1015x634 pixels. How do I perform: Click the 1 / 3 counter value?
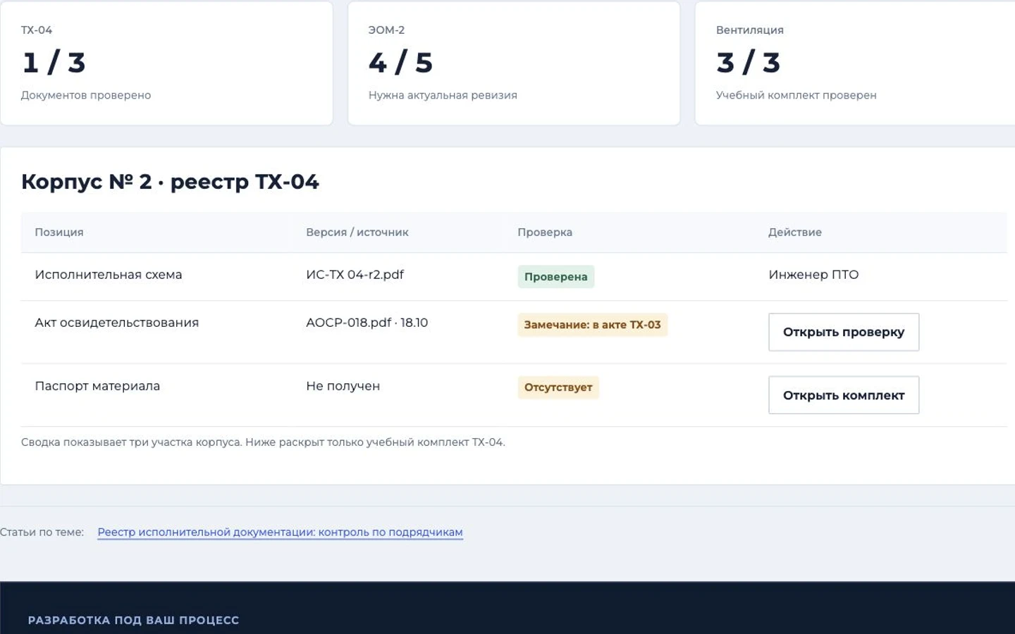(54, 63)
